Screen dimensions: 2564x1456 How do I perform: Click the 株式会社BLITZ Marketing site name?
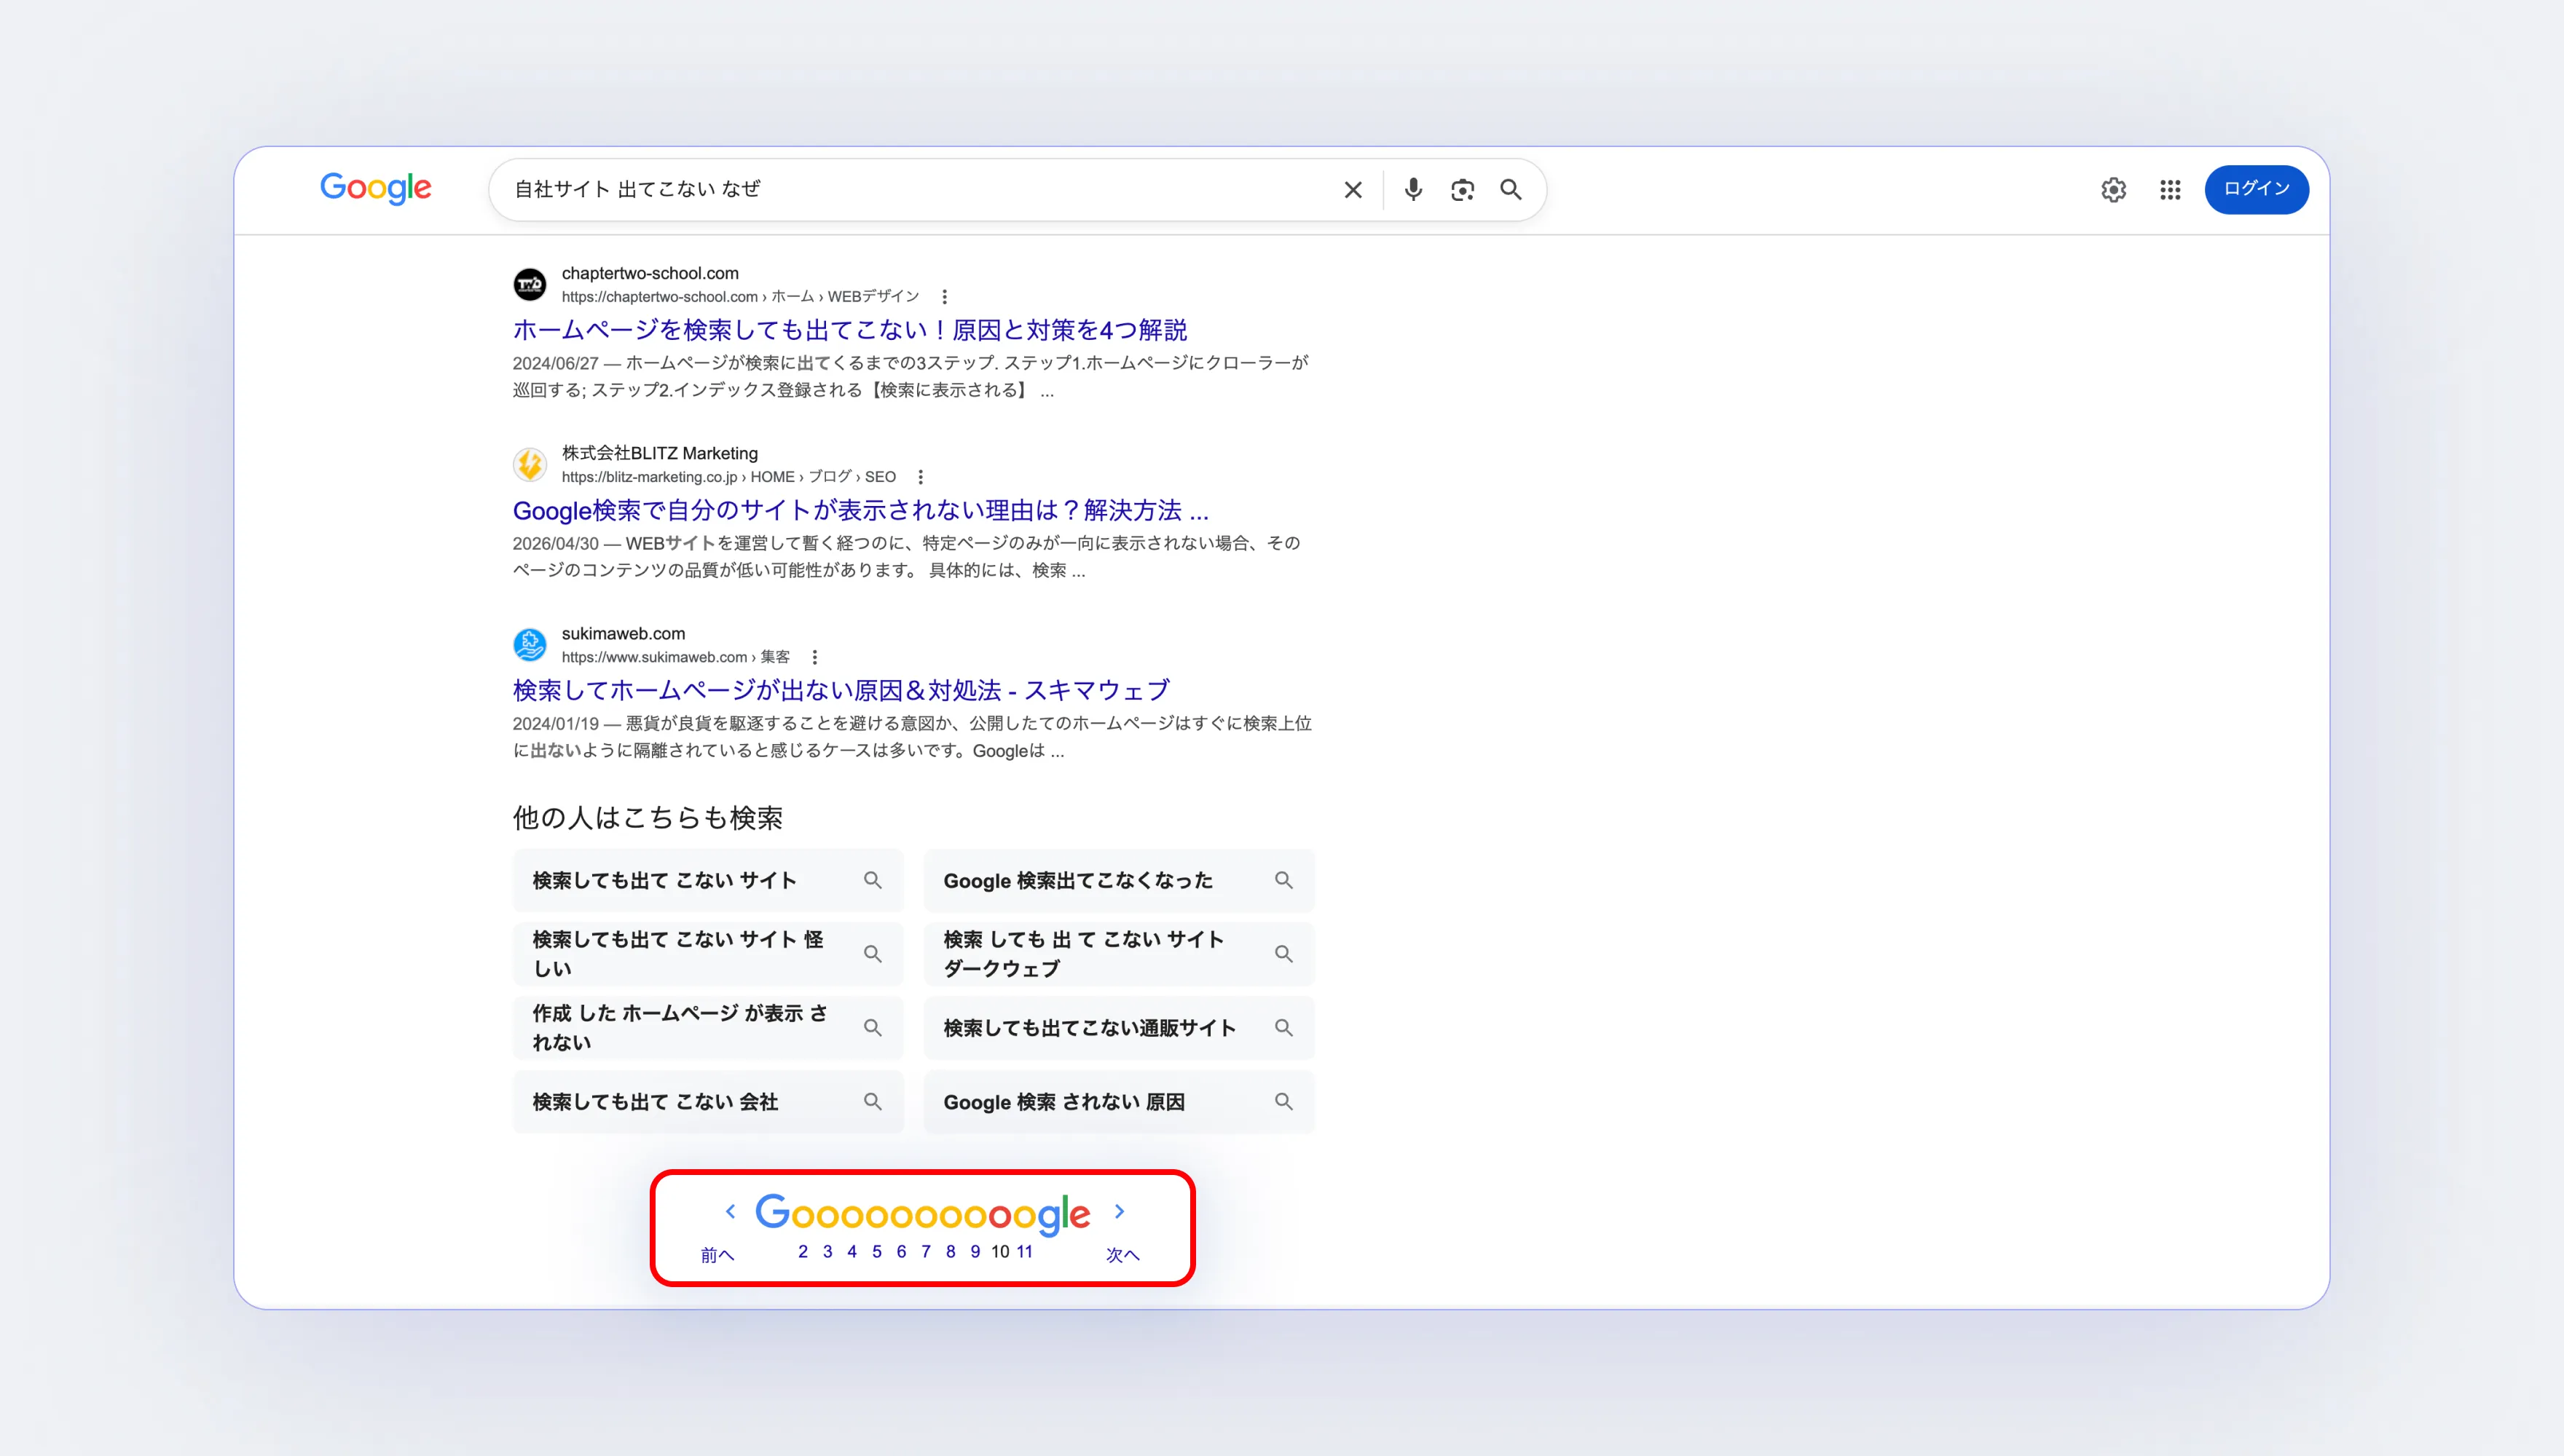(x=659, y=453)
